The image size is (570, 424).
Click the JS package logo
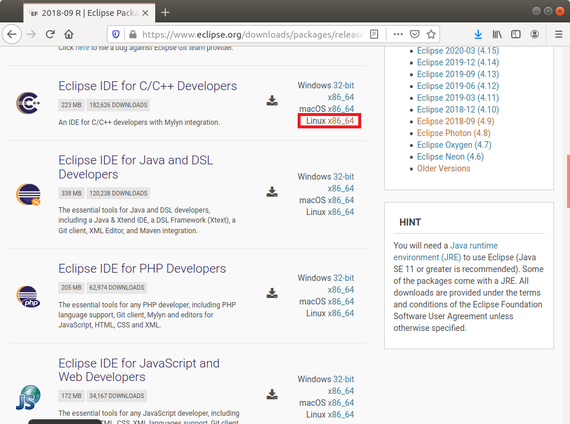(28, 397)
